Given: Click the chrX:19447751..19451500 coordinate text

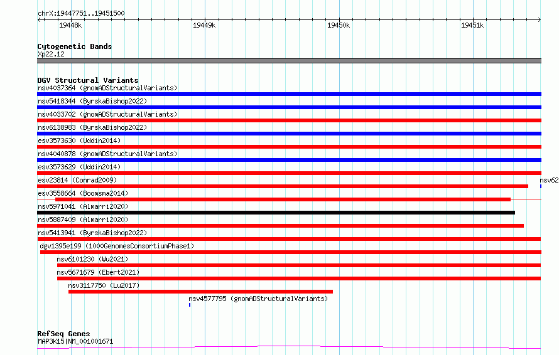Looking at the screenshot, I should 81,13.
